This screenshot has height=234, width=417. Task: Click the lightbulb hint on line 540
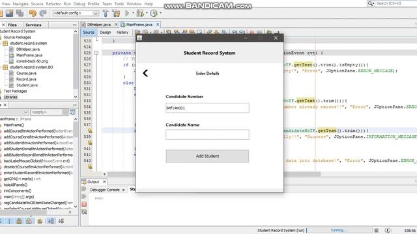[90, 143]
